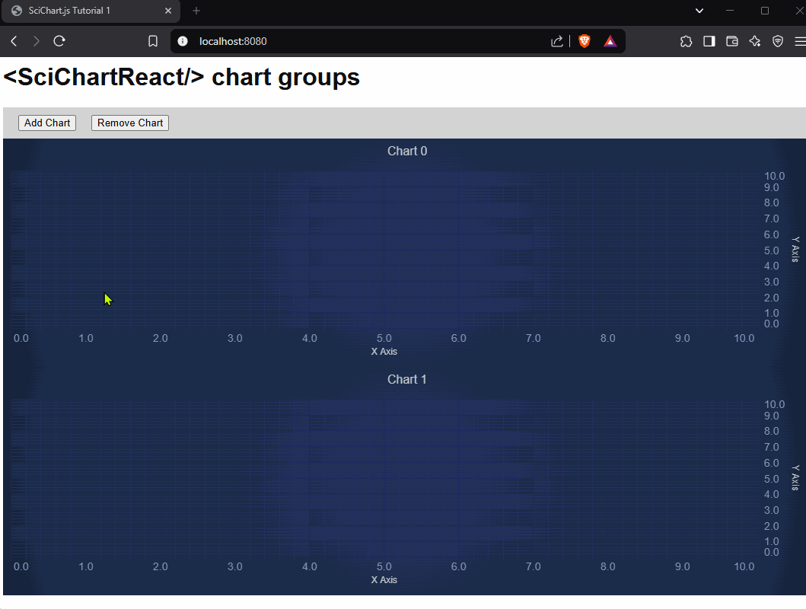View site information for localhost
Screen dimensions: 806x609
click(x=183, y=41)
